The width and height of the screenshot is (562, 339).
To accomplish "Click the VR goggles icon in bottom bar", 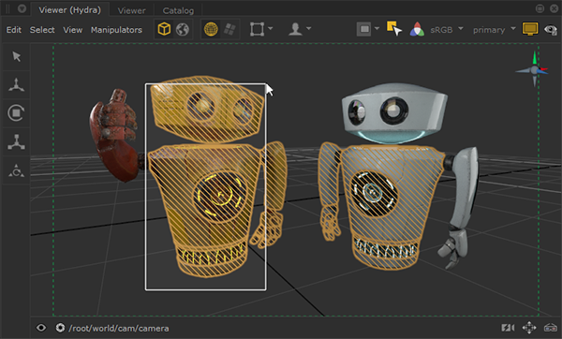I will [x=550, y=328].
